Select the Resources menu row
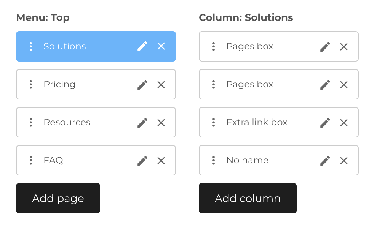The image size is (377, 240). point(88,122)
